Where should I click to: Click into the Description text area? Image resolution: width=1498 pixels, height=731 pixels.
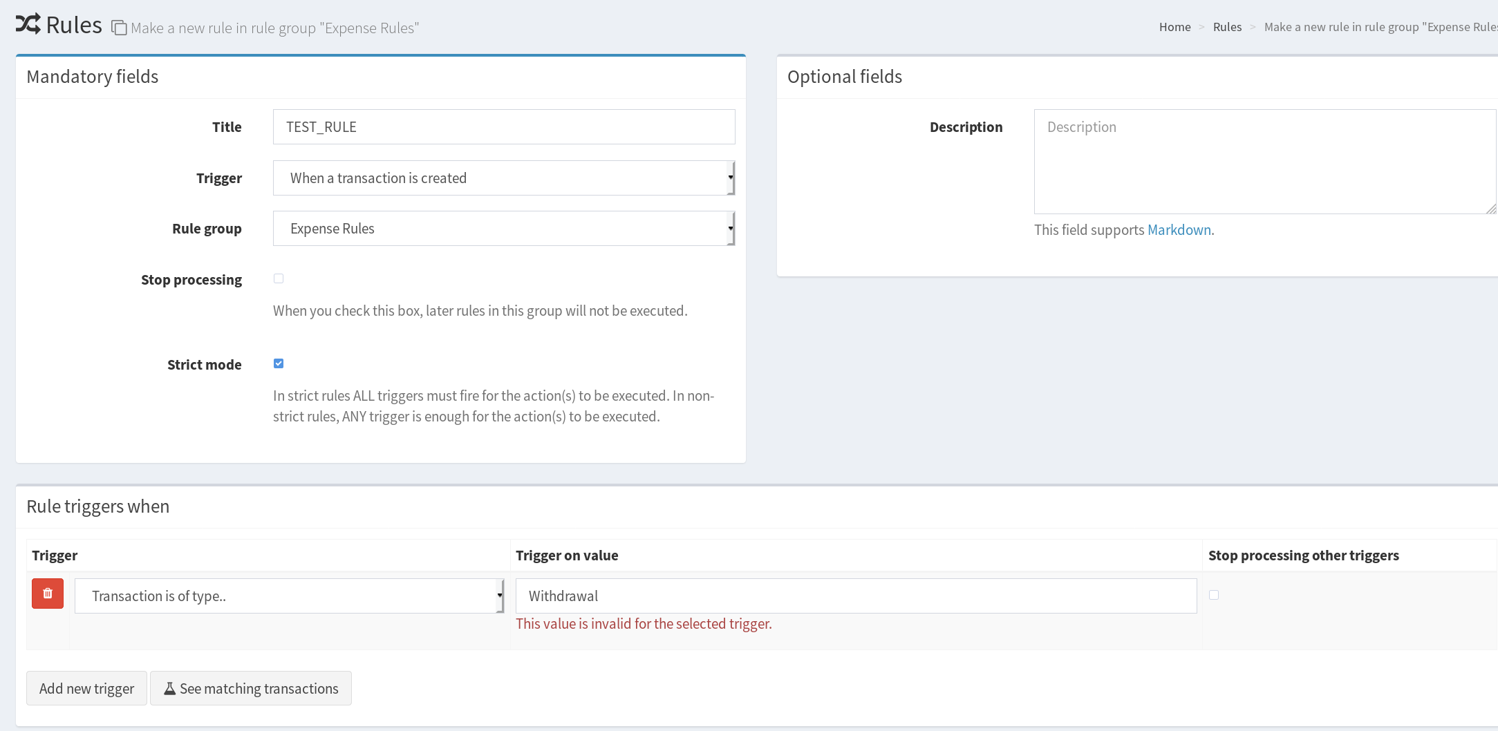1265,162
